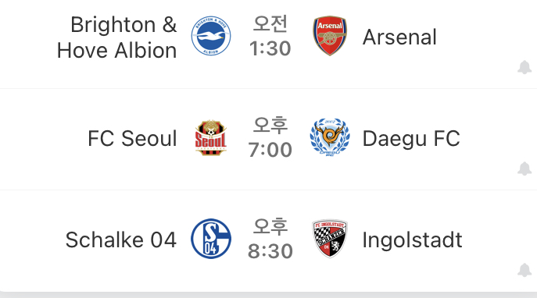Toggle alert bell for FC Seoul match
537x298 pixels.
pyautogui.click(x=524, y=169)
